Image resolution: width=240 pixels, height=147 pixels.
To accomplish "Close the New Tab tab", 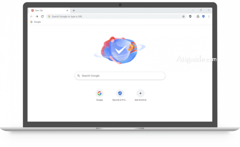I will pos(67,10).
